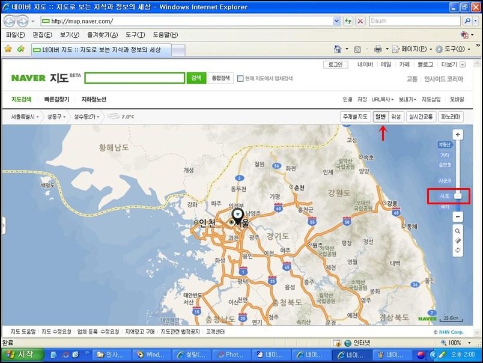Click the browser Forward arrow button

point(22,21)
